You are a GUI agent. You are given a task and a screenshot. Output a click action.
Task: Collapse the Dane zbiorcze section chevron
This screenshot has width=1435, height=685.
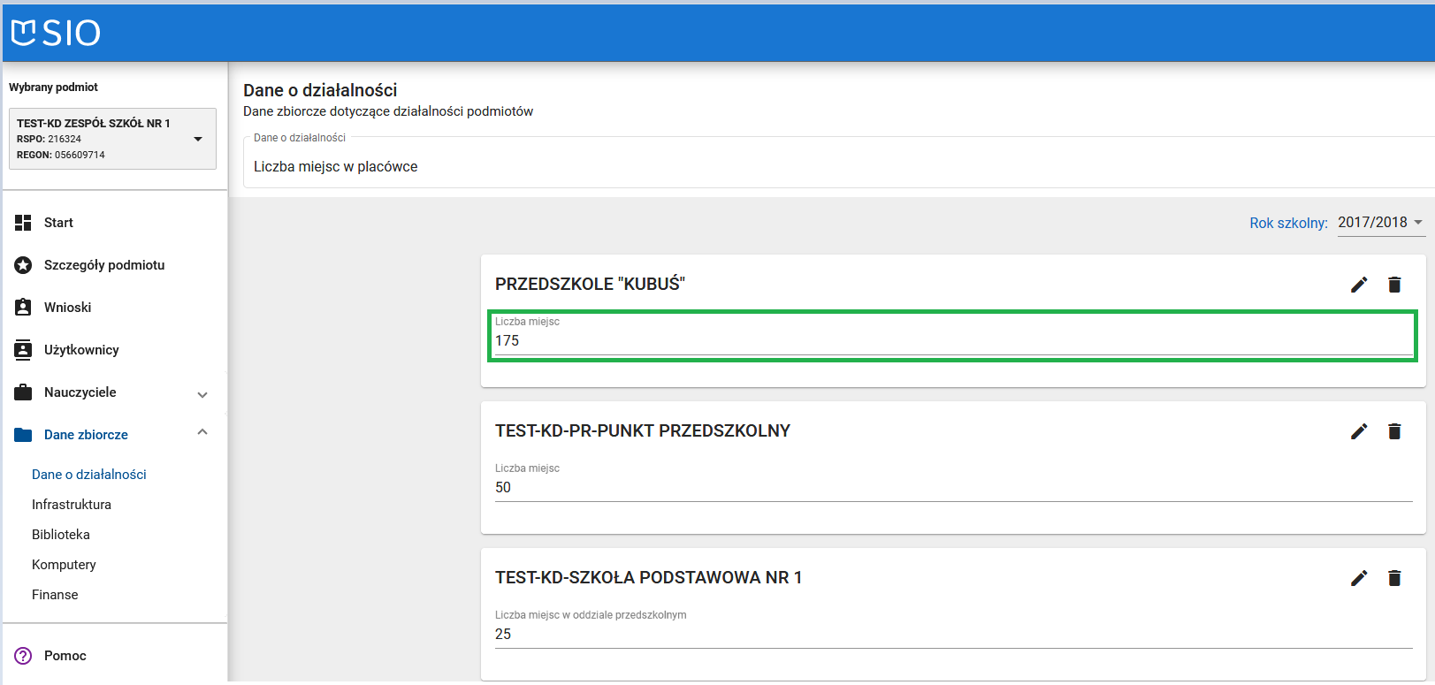tap(202, 433)
